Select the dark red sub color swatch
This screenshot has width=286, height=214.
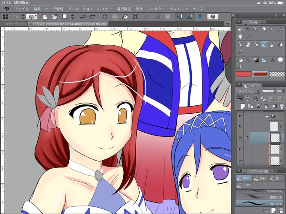[260, 74]
